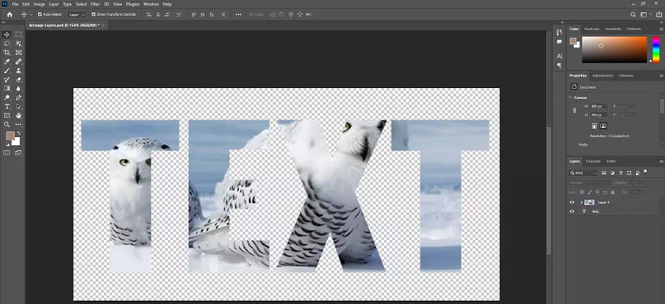The width and height of the screenshot is (665, 304).
Task: Select the Gradient tool
Action: [x=7, y=89]
